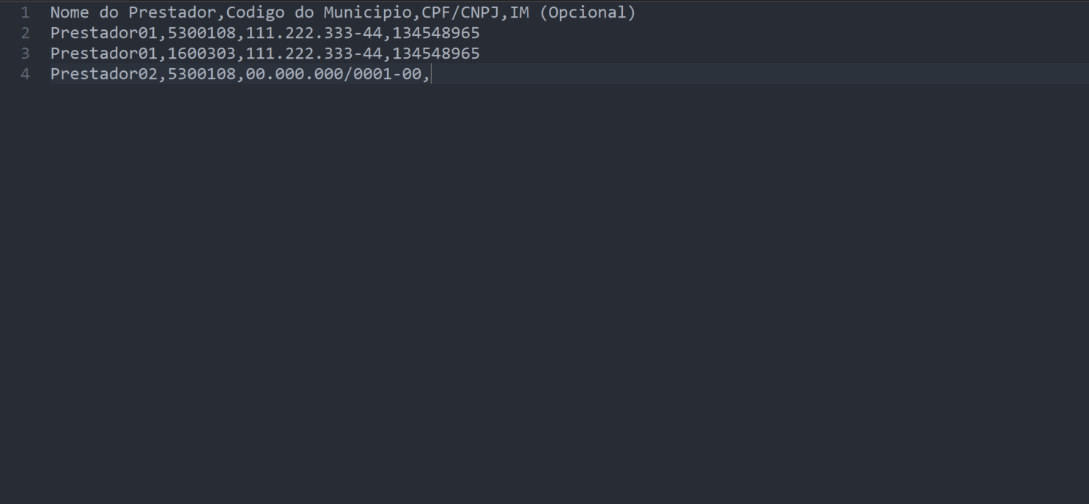Click line number 3 in the gutter
The height and width of the screenshot is (504, 1089).
(x=26, y=53)
